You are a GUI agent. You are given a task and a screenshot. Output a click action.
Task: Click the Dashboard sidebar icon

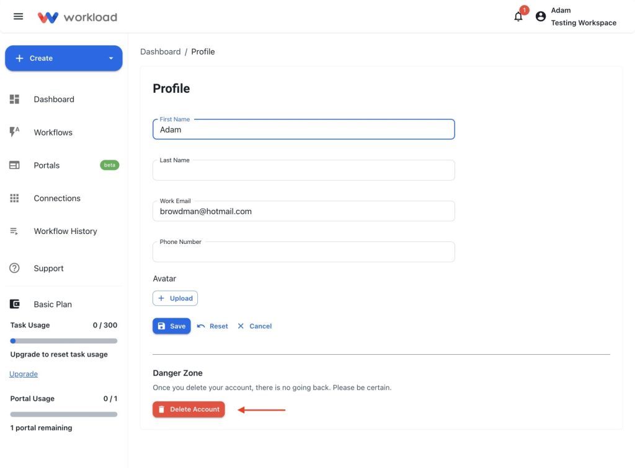click(x=15, y=100)
